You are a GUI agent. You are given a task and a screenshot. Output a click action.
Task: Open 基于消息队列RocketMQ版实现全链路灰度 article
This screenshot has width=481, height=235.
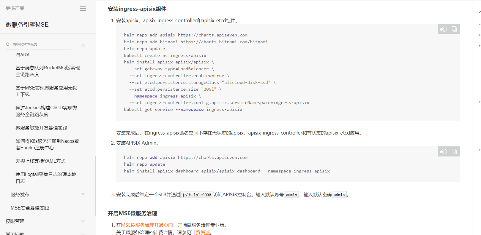point(48,71)
